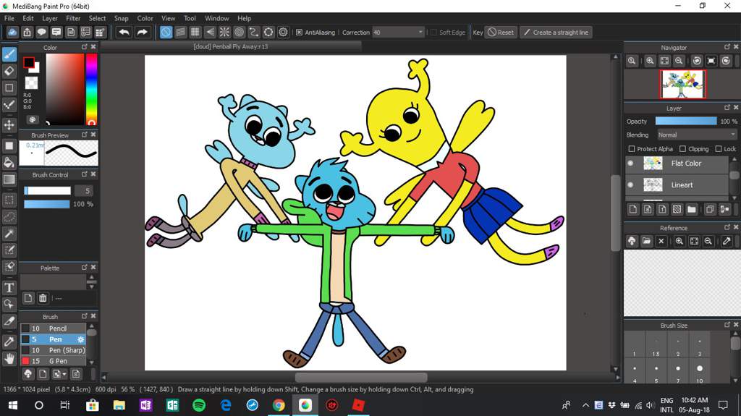Image resolution: width=741 pixels, height=416 pixels.
Task: Select the Gradient tool
Action: click(9, 179)
